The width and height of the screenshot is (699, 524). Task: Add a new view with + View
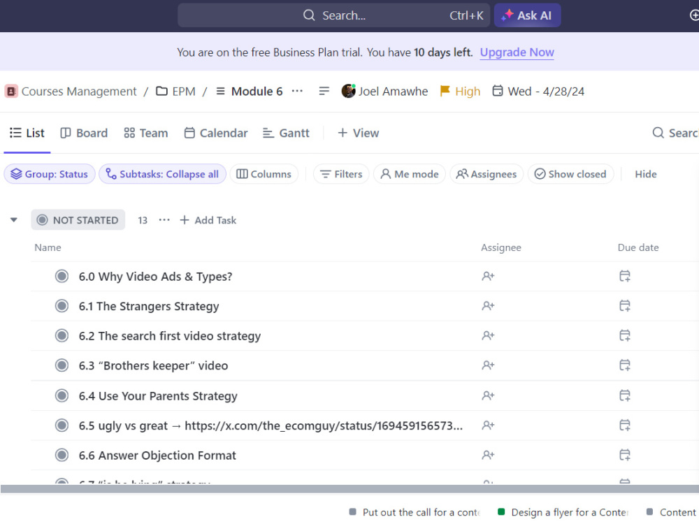(358, 133)
